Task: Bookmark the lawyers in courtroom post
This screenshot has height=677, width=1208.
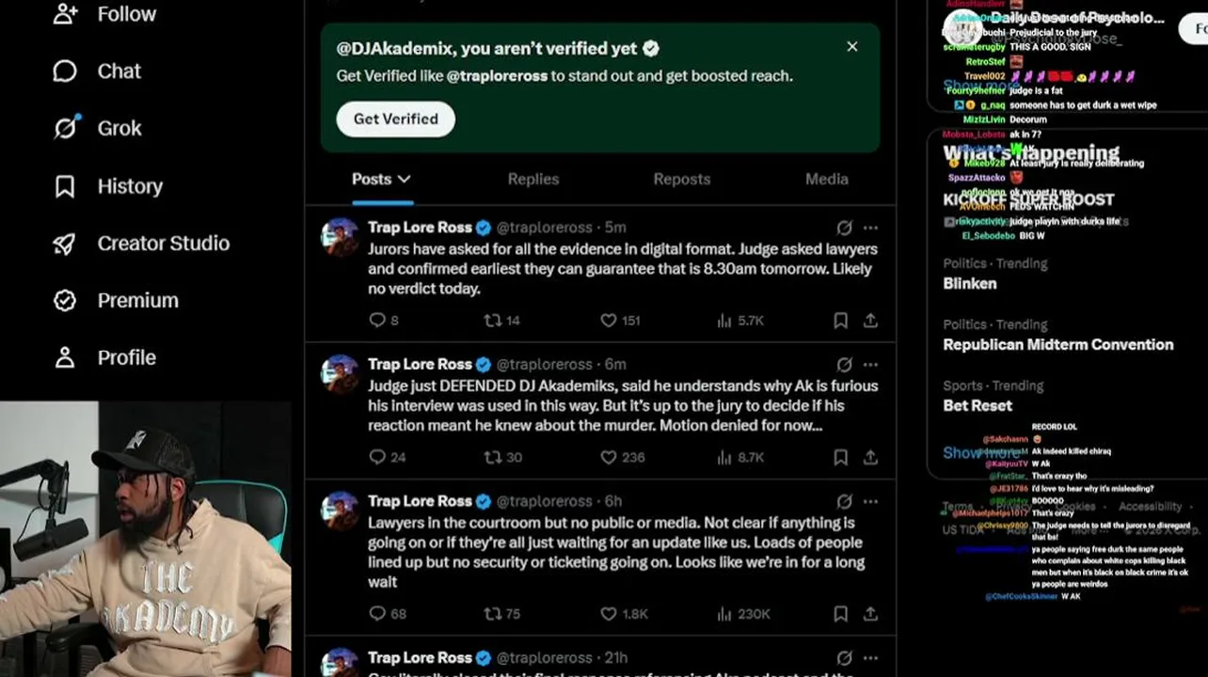Action: pyautogui.click(x=840, y=614)
